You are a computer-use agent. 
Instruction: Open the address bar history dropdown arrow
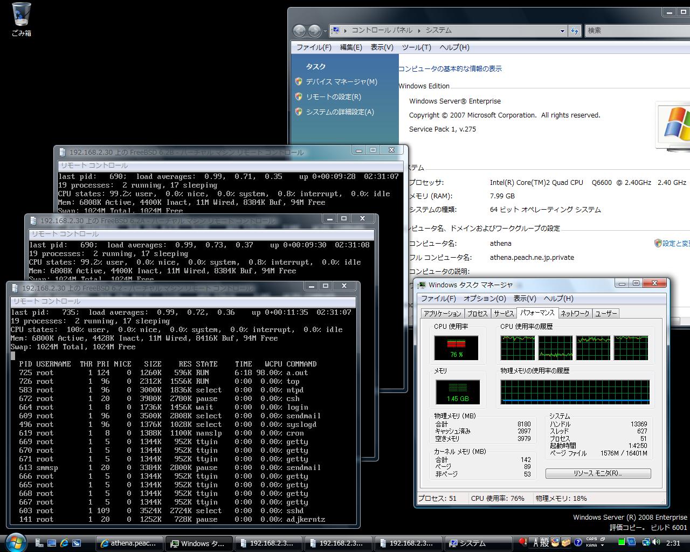pyautogui.click(x=562, y=31)
